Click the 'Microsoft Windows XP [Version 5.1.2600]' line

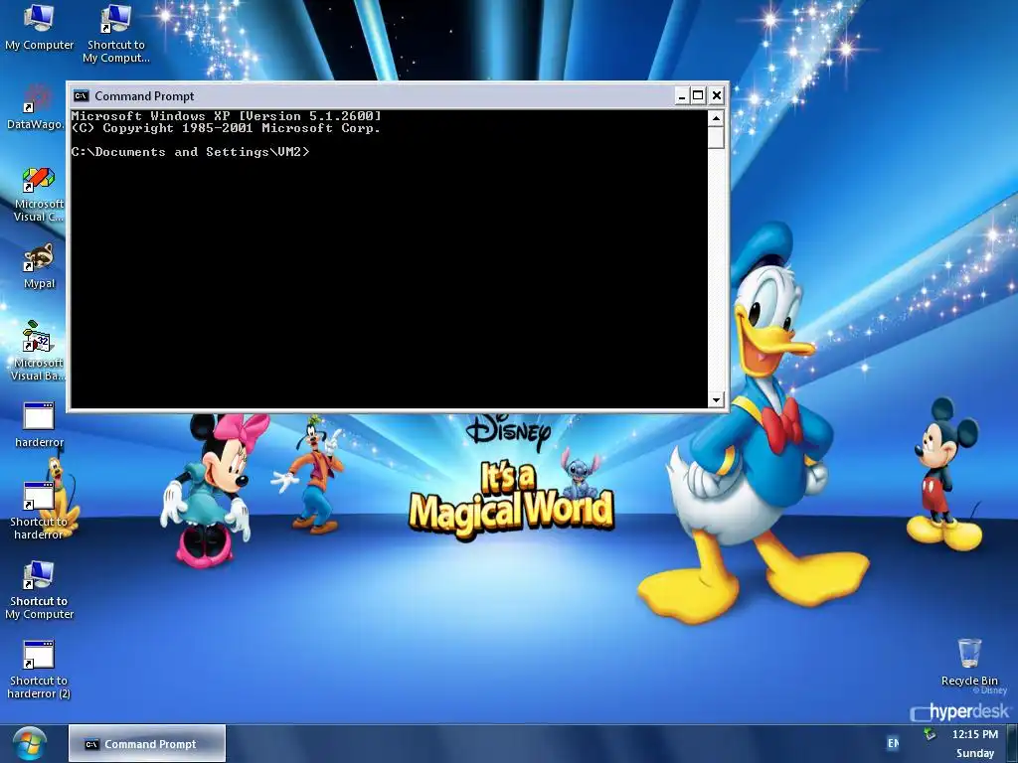[x=226, y=116]
